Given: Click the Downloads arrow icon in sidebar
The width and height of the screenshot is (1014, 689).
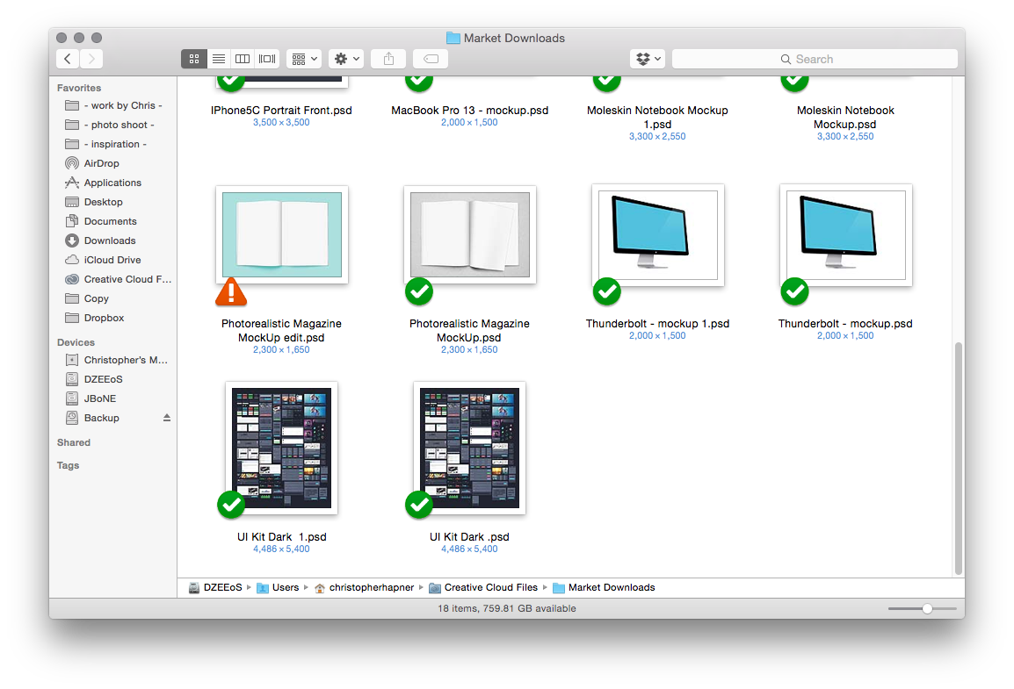Looking at the screenshot, I should point(72,240).
